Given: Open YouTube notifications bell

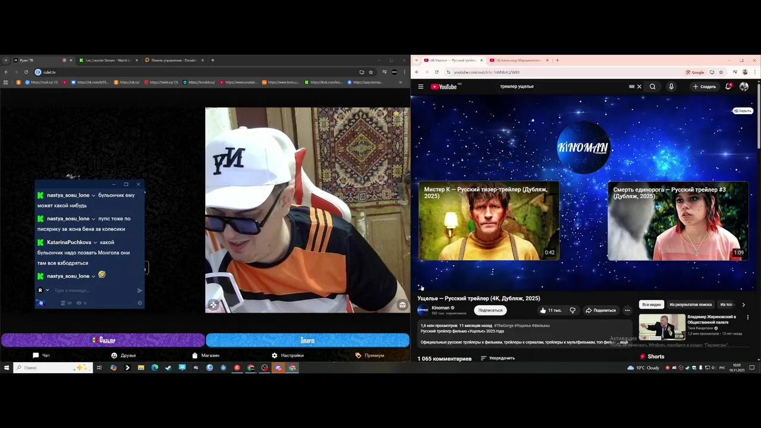Looking at the screenshot, I should point(728,87).
